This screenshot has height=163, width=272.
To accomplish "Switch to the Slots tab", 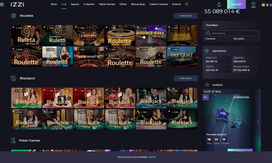I will pos(54,4).
